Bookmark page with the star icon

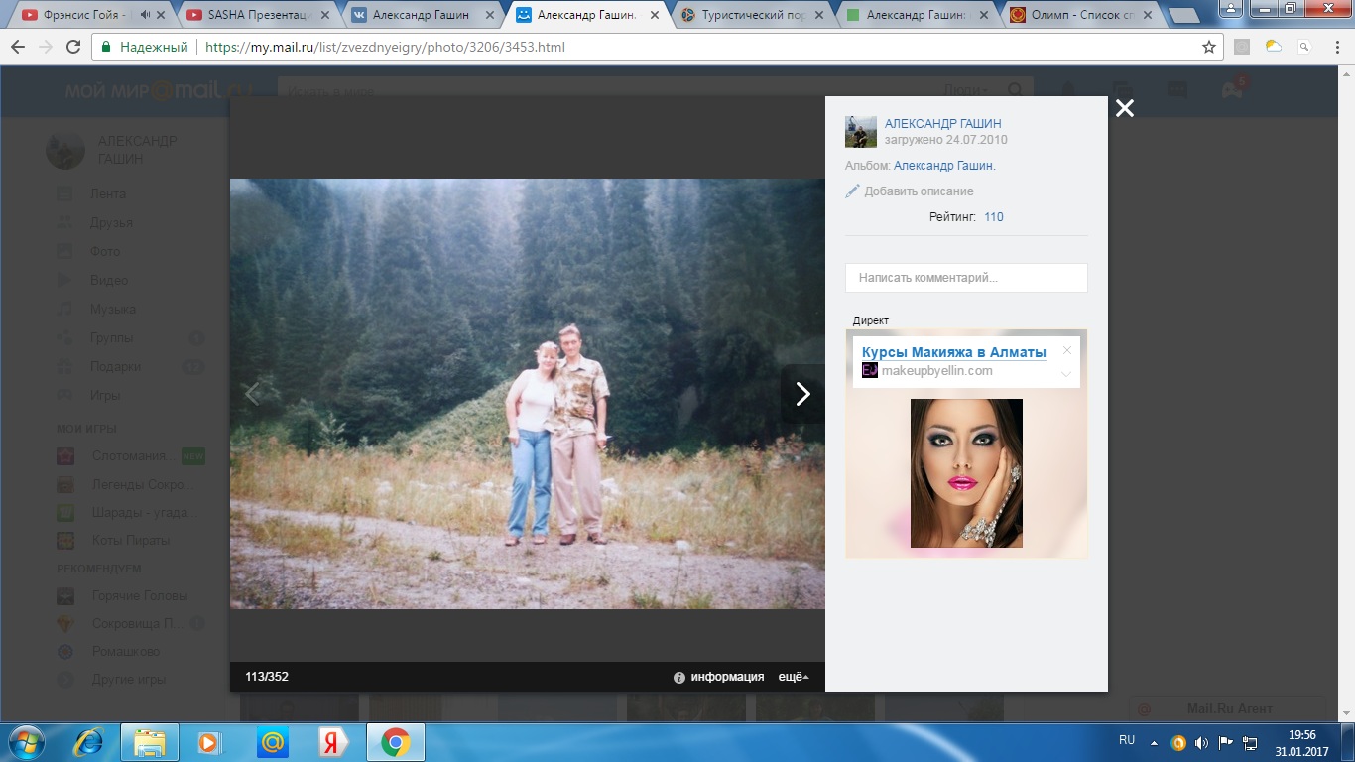1208,47
